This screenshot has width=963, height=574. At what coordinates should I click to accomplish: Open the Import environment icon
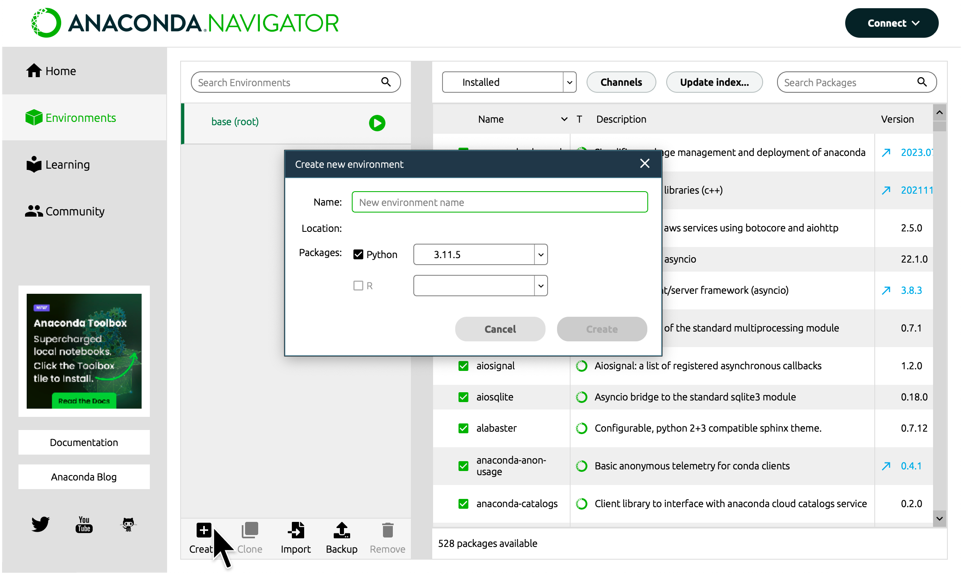click(x=296, y=530)
